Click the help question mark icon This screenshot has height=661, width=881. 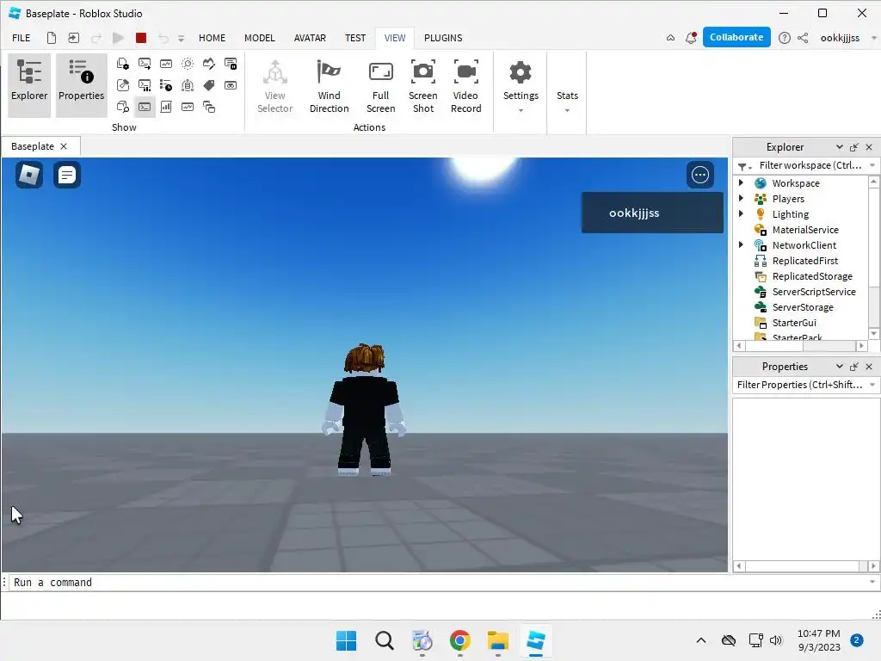pyautogui.click(x=785, y=38)
